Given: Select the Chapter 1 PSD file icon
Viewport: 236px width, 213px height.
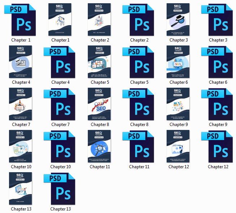Looking at the screenshot, I should coord(21,19).
